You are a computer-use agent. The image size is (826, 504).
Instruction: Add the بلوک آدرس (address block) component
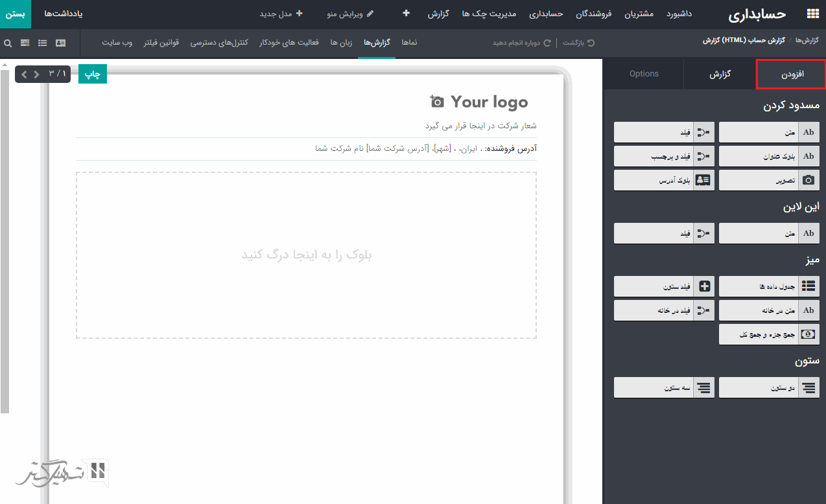664,181
